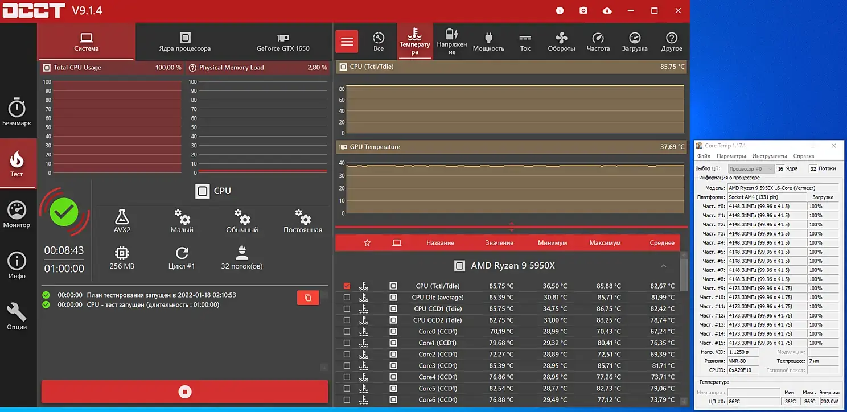
Task: Switch to the Ядра процессора tab
Action: tap(184, 42)
